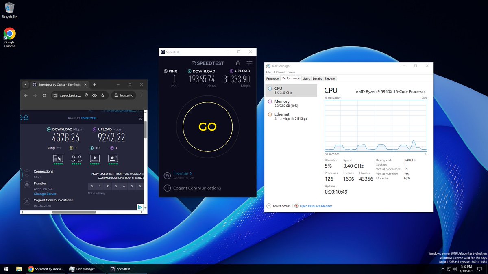The height and width of the screenshot is (274, 488).
Task: Open File Explorer from the taskbar
Action: (x=19, y=269)
